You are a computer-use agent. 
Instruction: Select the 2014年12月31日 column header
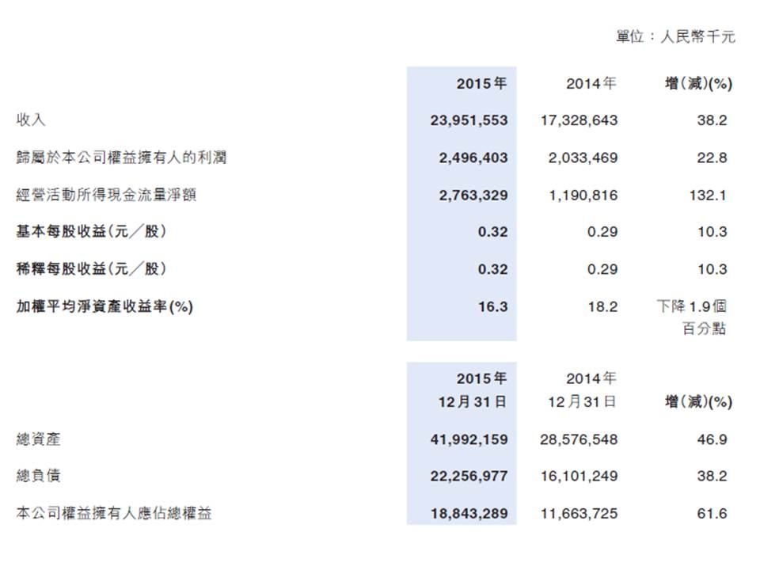coord(582,389)
